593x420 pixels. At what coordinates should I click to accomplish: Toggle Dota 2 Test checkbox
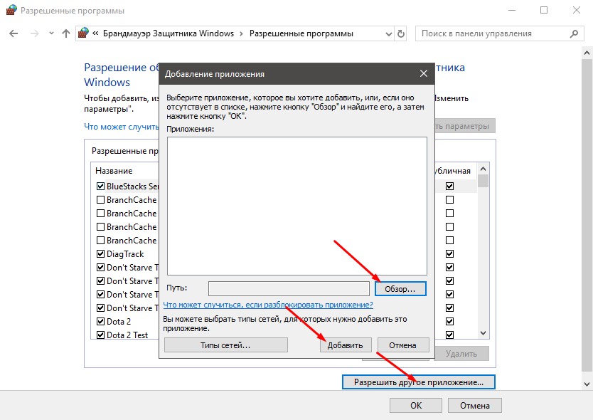(100, 335)
